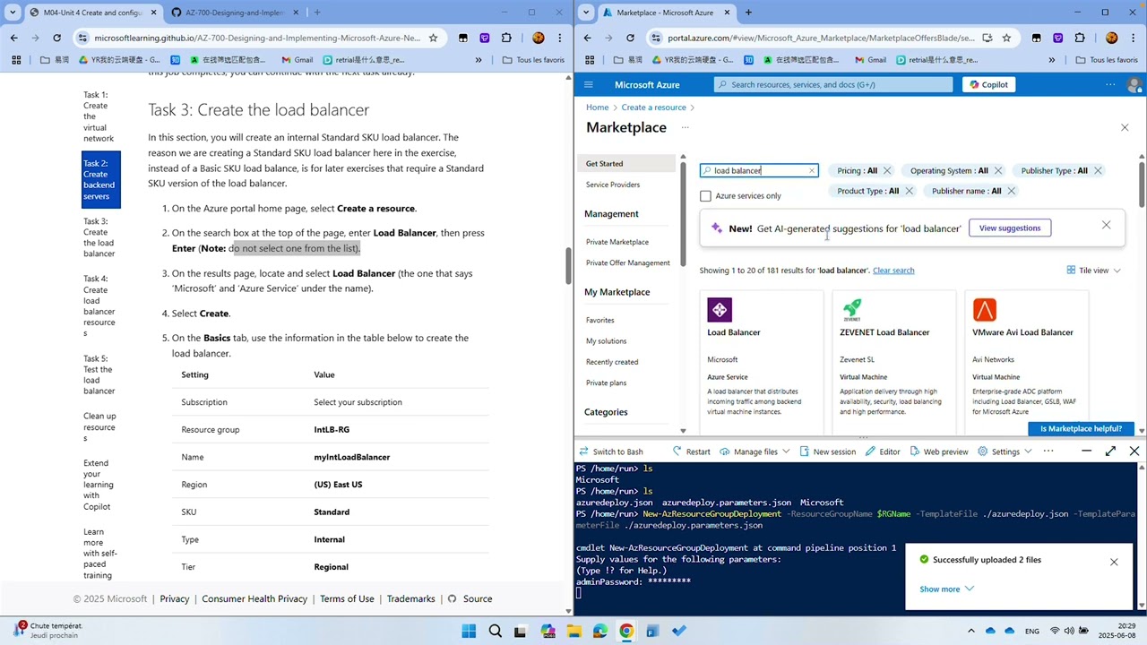The width and height of the screenshot is (1147, 645).
Task: Remove the Publisher name filter pill
Action: (1011, 191)
